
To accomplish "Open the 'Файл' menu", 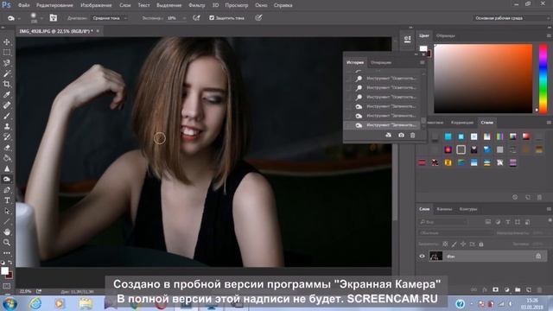I will point(23,5).
